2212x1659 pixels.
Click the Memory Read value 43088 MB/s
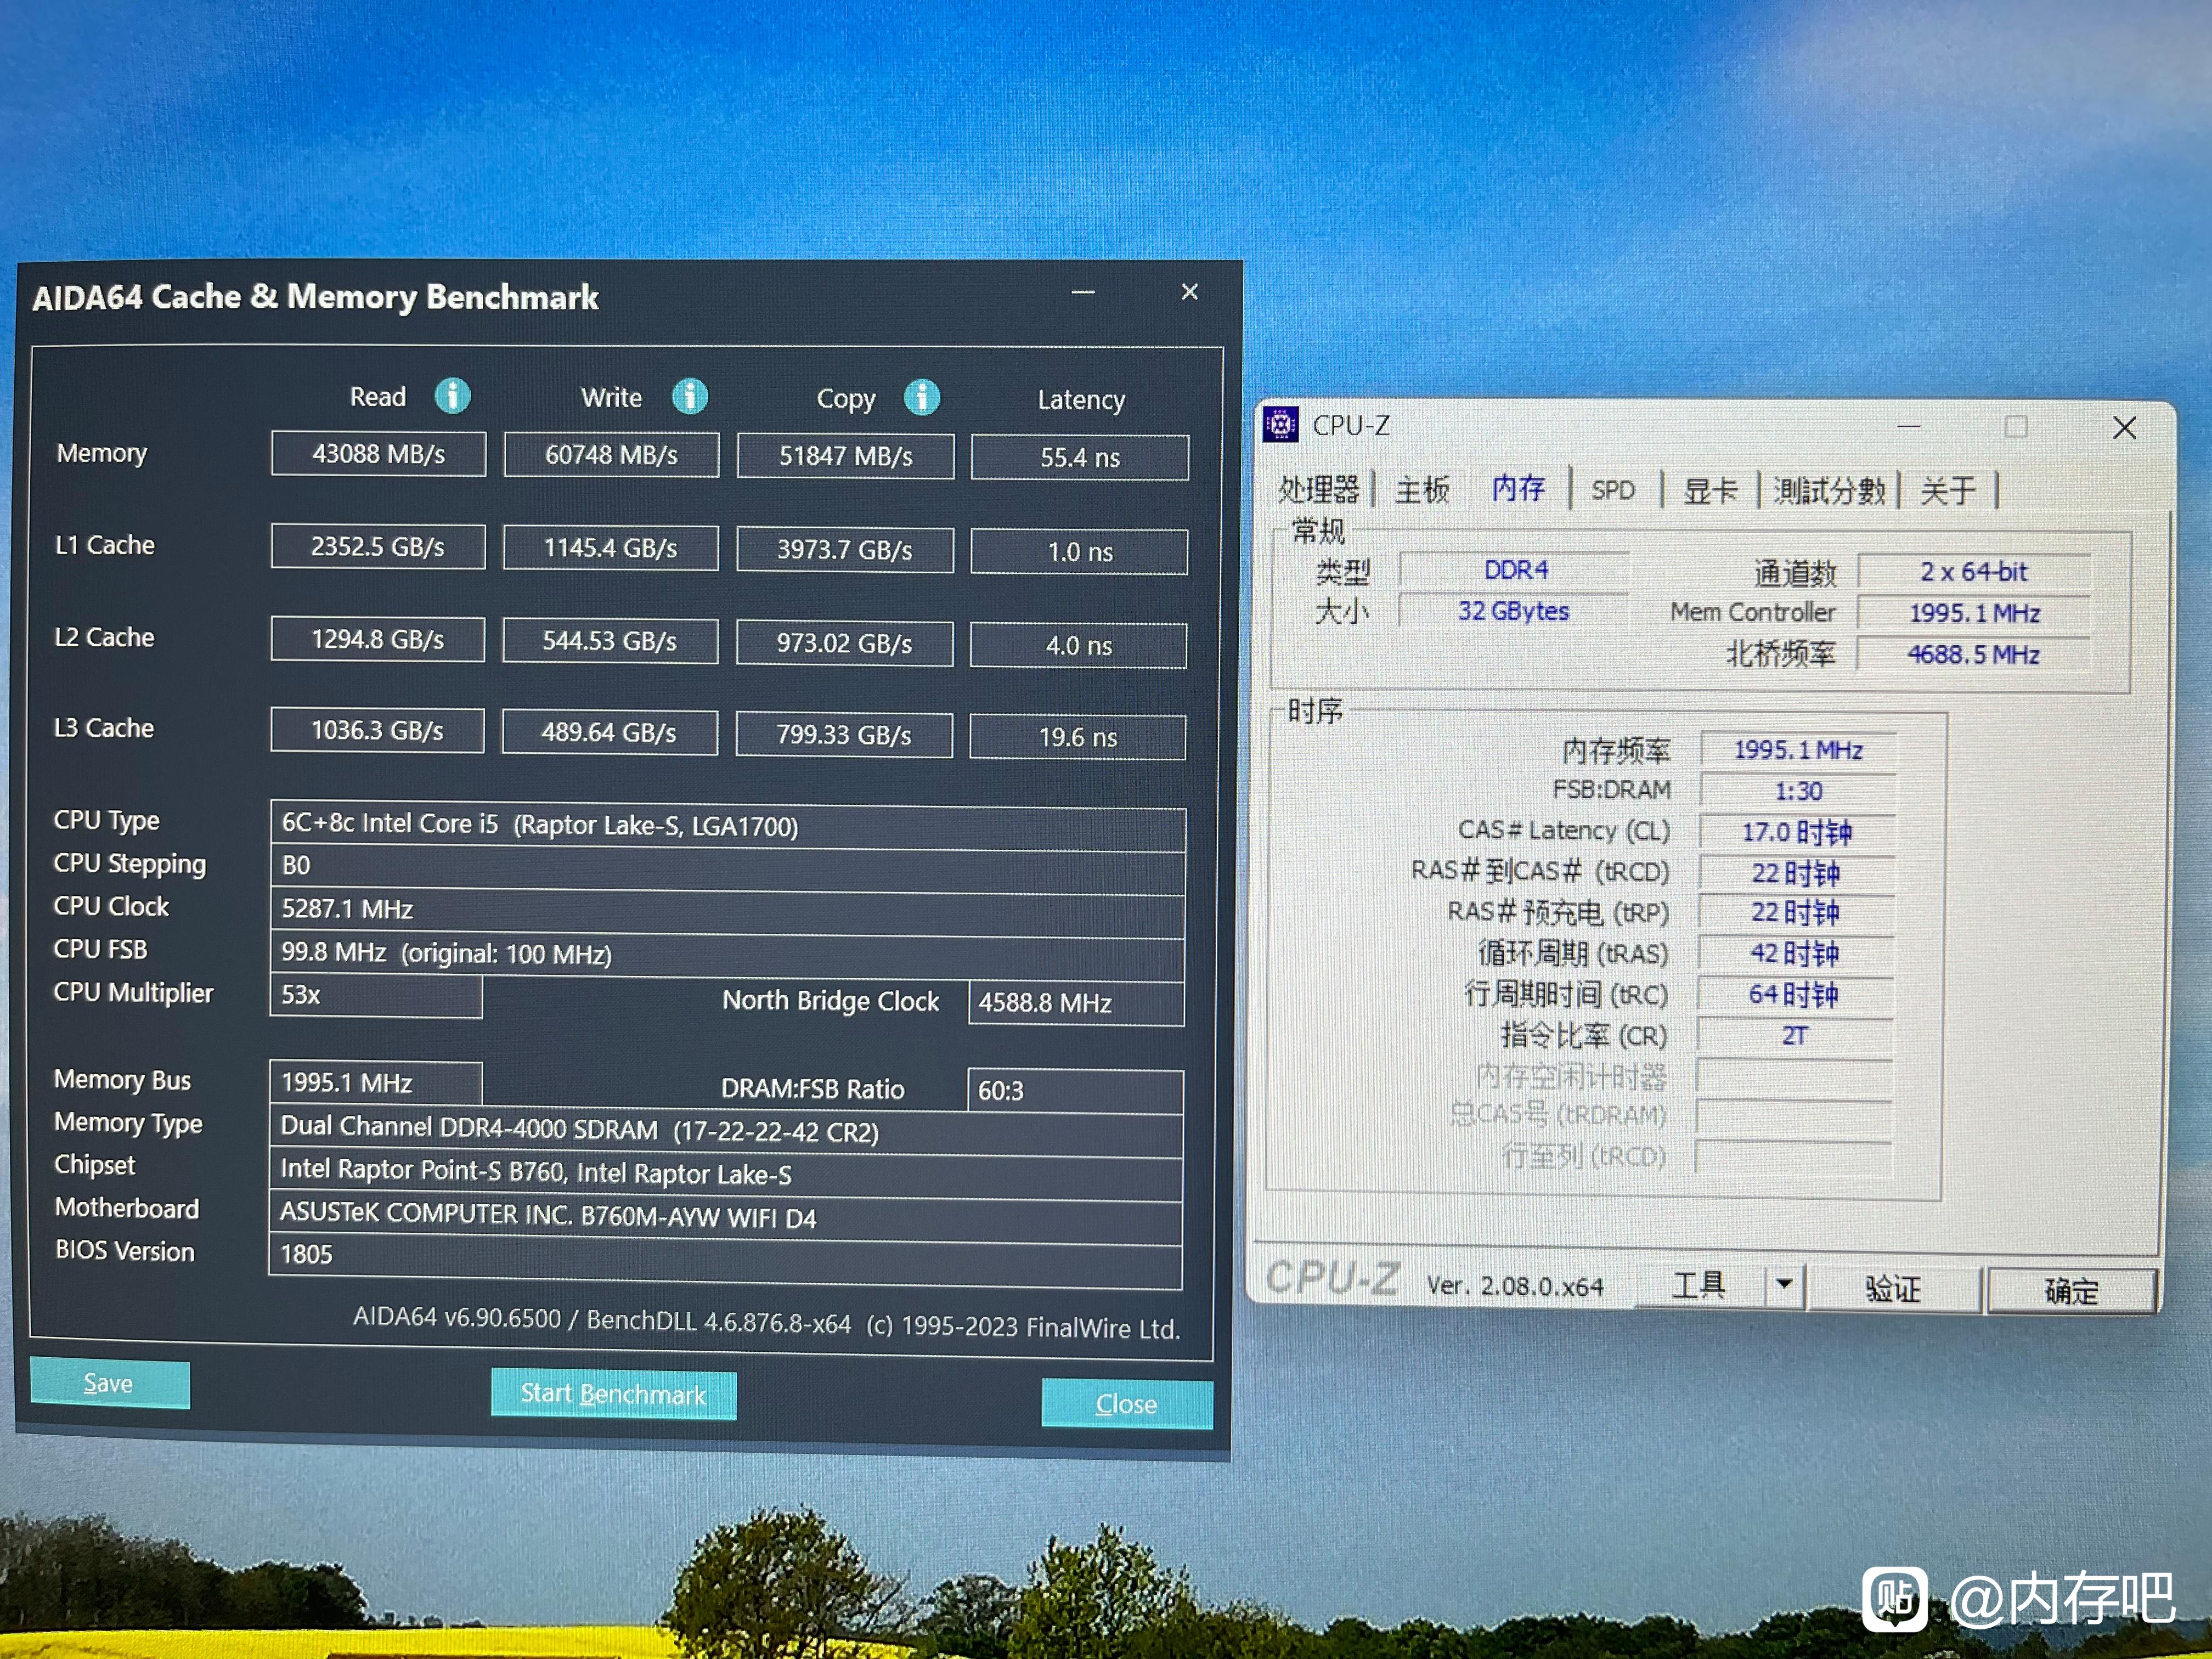click(378, 454)
